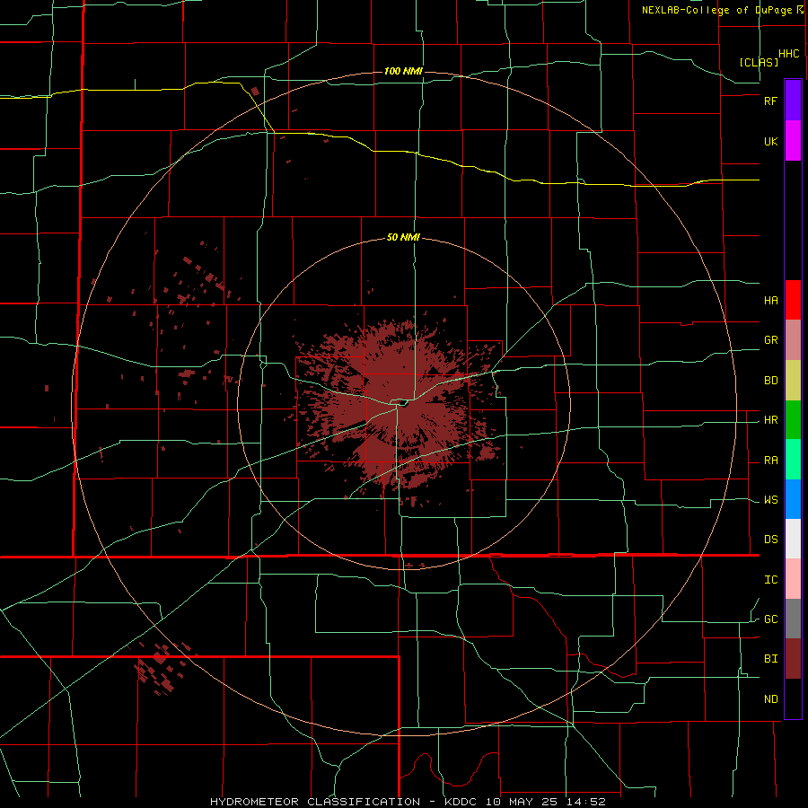Click the DS legend label
The height and width of the screenshot is (808, 808).
point(770,540)
